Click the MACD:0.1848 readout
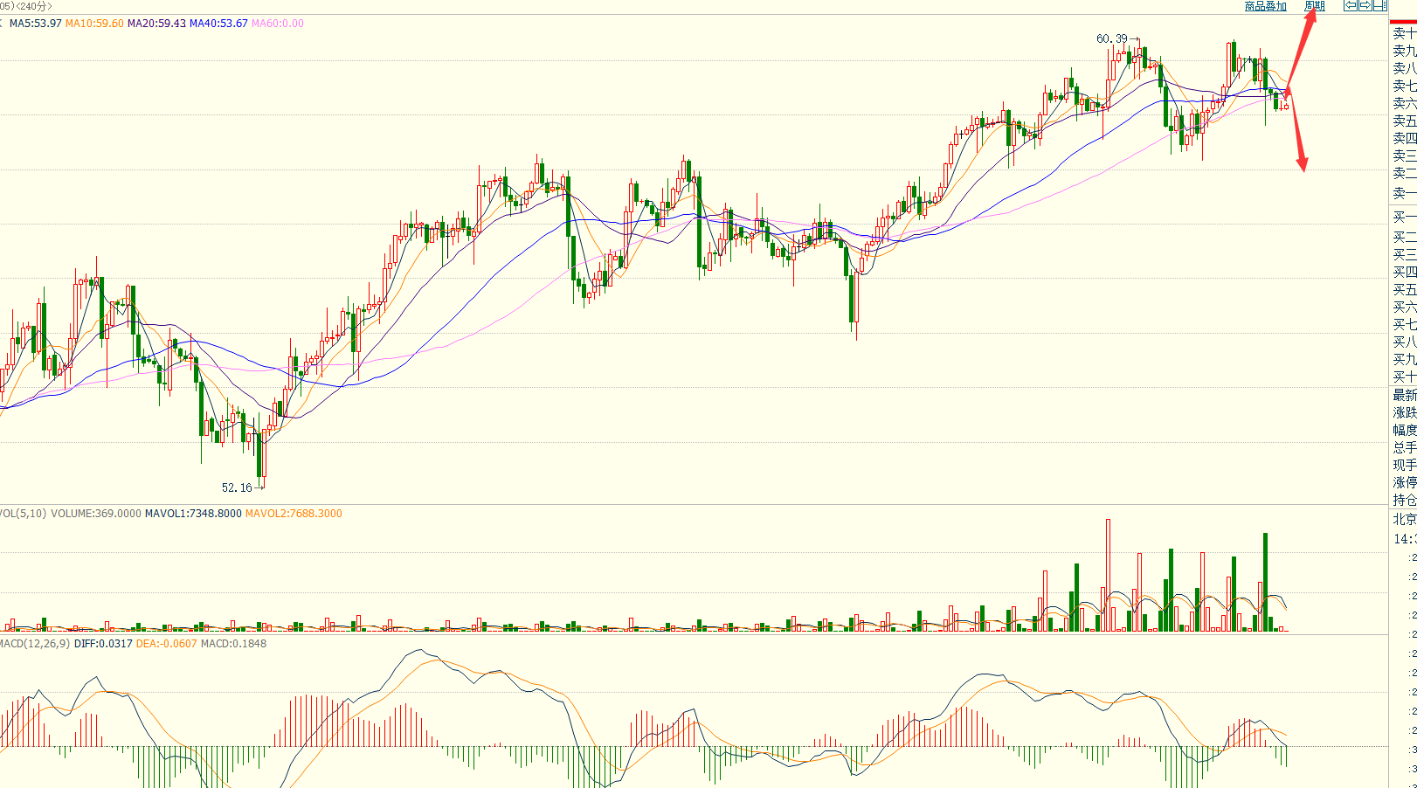Screen dimensions: 1417x788 [x=233, y=644]
